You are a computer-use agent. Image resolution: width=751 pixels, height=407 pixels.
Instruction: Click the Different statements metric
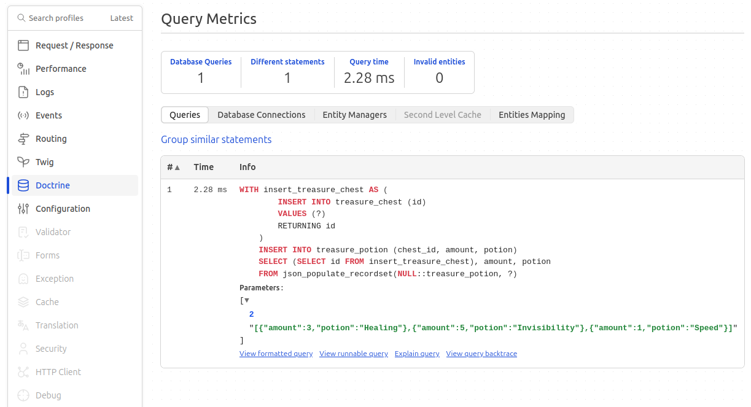[287, 72]
